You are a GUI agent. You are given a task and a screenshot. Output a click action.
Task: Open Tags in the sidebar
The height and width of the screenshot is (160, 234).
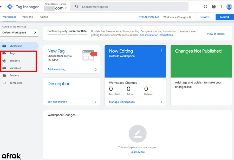12,53
